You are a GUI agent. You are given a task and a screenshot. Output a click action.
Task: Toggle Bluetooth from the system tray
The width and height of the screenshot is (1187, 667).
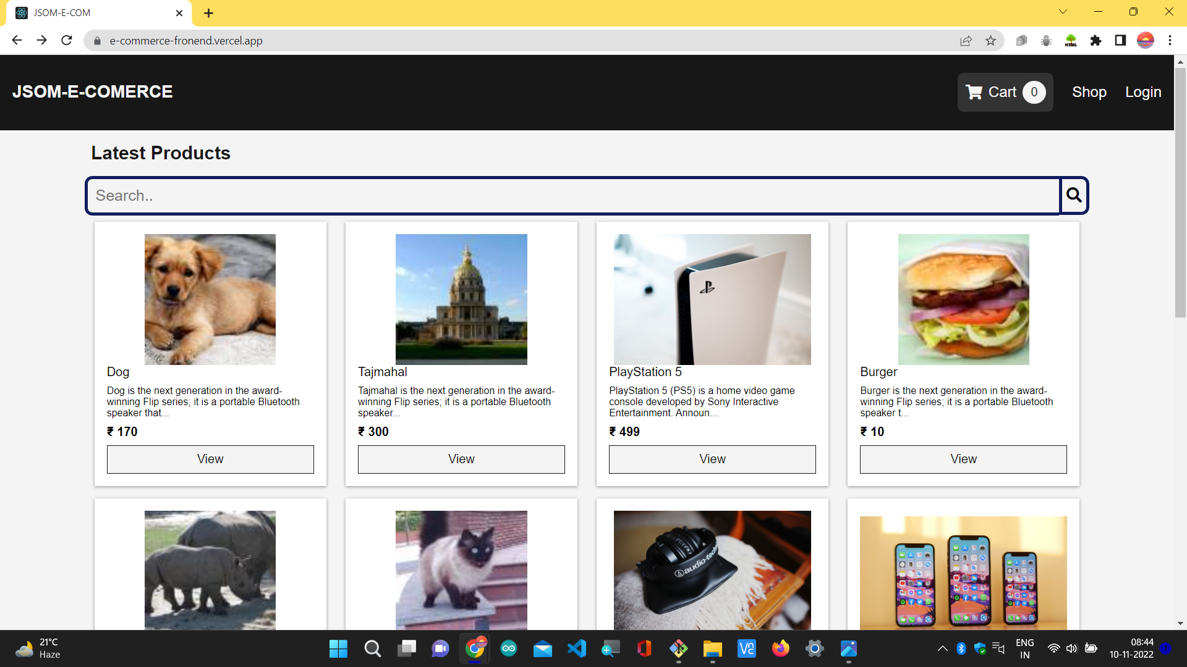tap(961, 648)
